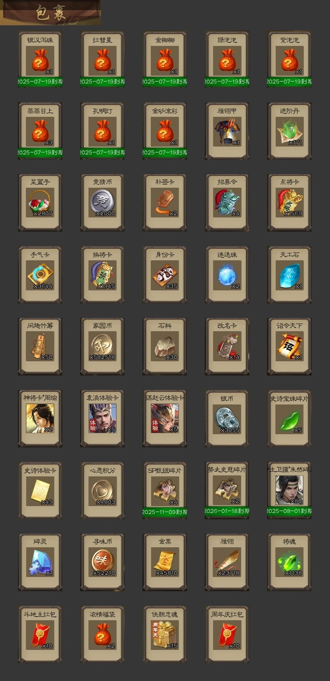Click the 银汉泻珠 lucky bag item
The height and width of the screenshot is (681, 330).
point(40,59)
